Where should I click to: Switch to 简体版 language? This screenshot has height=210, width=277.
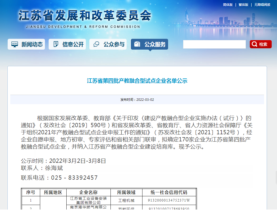pos(228,4)
